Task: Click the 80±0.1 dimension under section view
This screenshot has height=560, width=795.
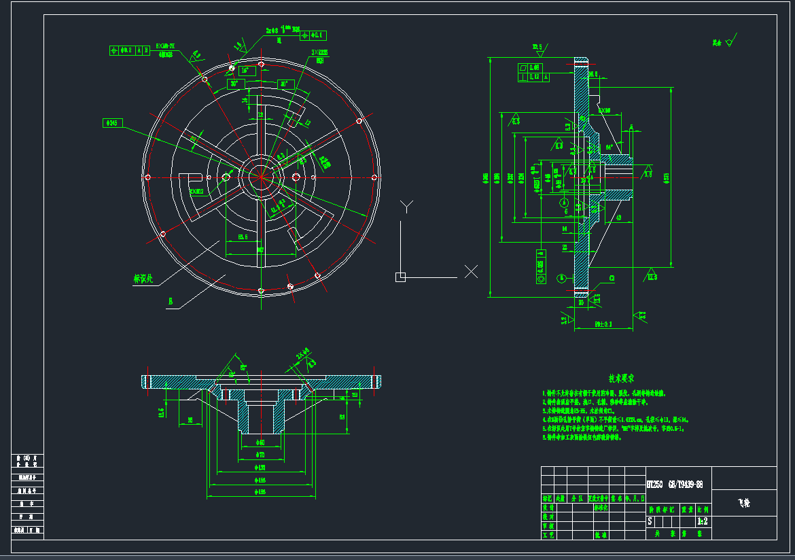Action: [603, 325]
